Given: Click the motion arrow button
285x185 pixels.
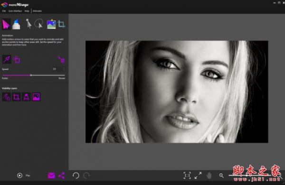Looking at the screenshot, I should point(7,59).
